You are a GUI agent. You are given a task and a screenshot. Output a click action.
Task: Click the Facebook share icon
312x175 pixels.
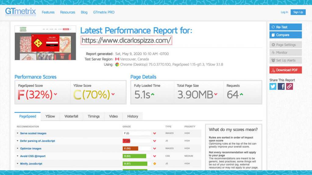click(x=281, y=87)
